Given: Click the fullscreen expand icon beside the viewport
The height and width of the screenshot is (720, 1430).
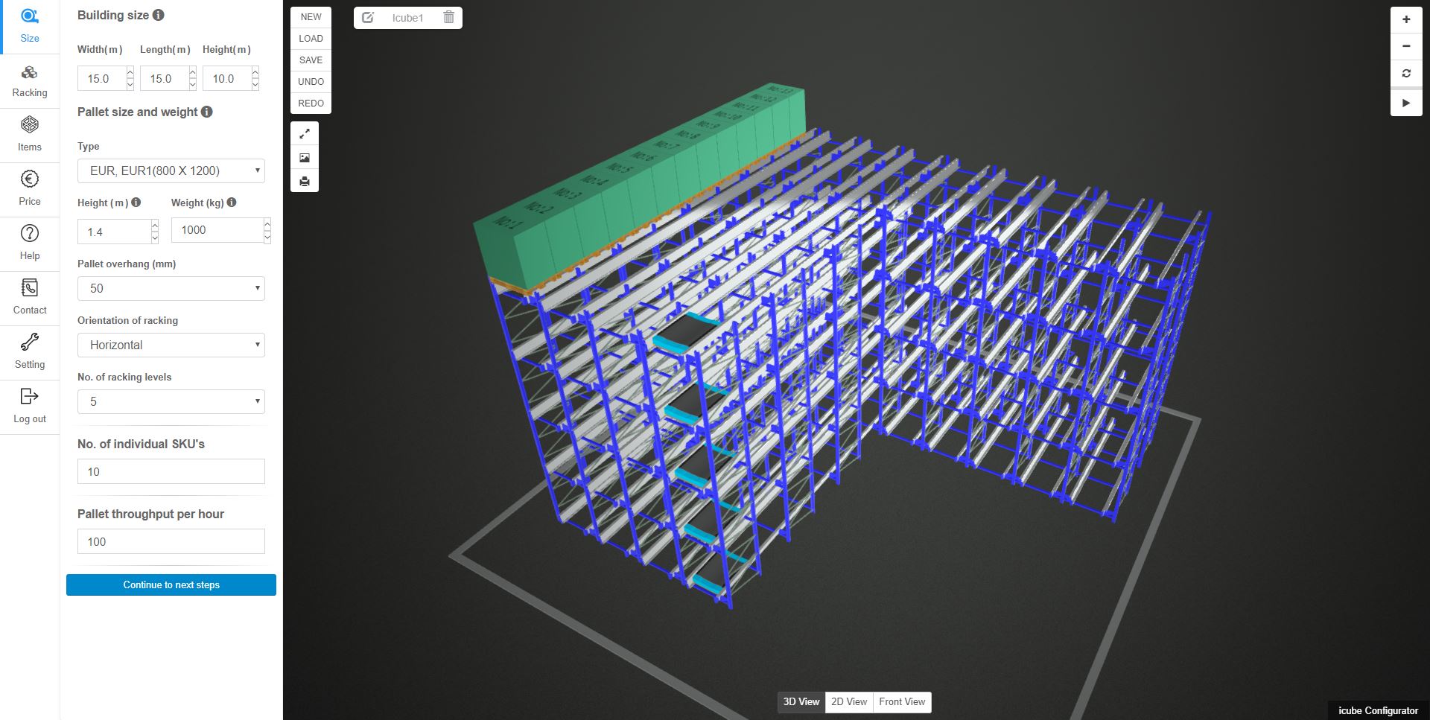Looking at the screenshot, I should [x=305, y=133].
